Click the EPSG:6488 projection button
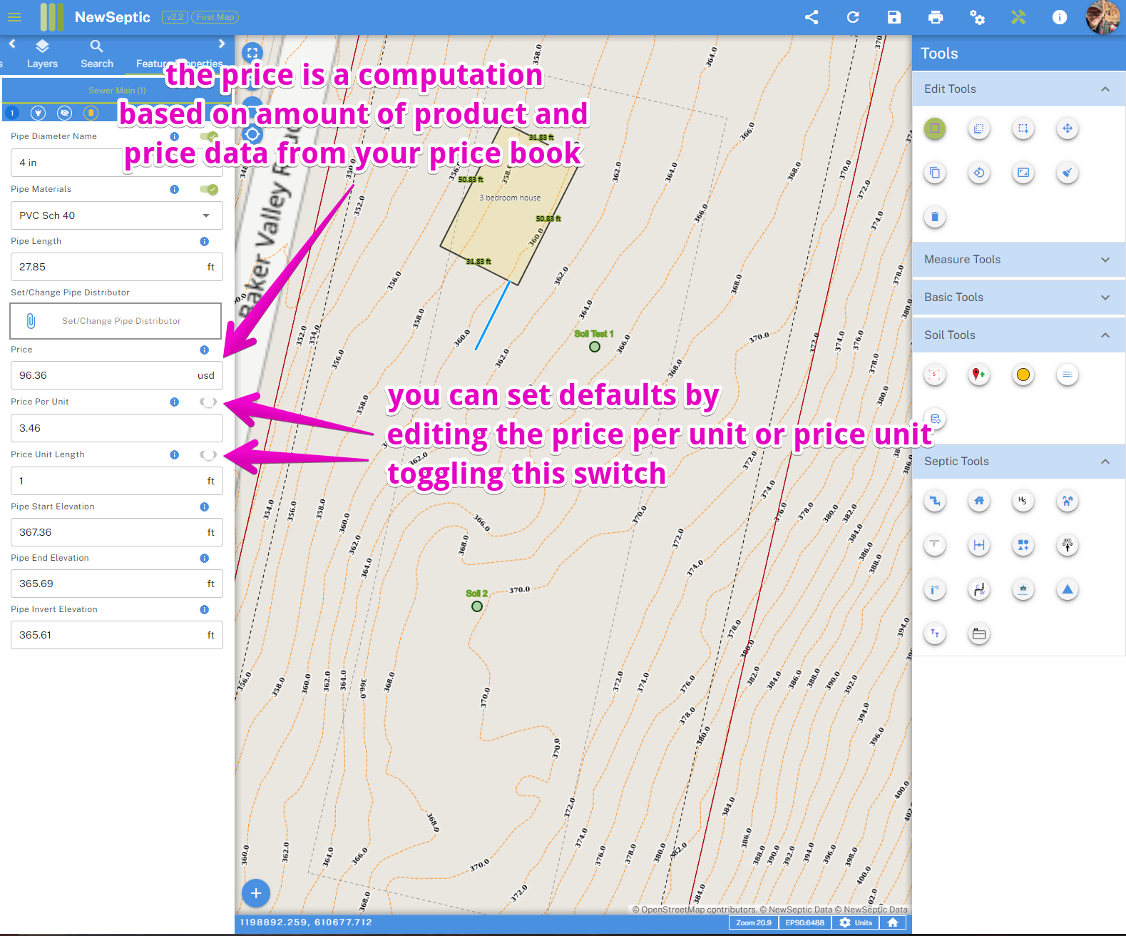This screenshot has height=936, width=1126. coord(805,922)
